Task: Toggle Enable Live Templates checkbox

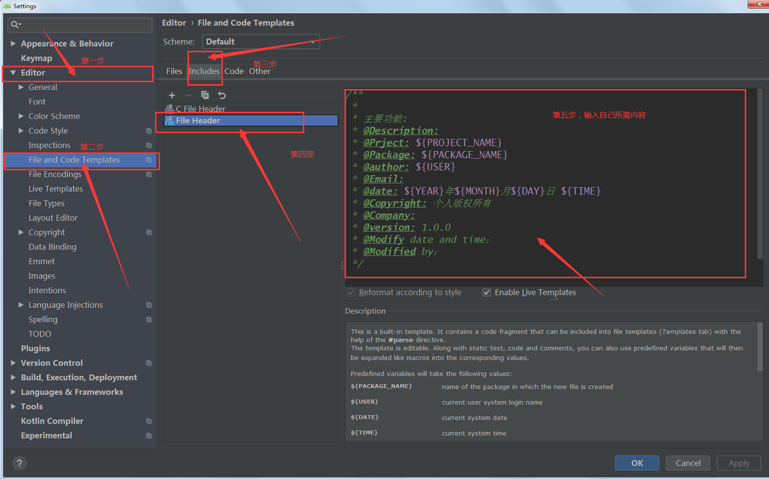Action: (487, 293)
